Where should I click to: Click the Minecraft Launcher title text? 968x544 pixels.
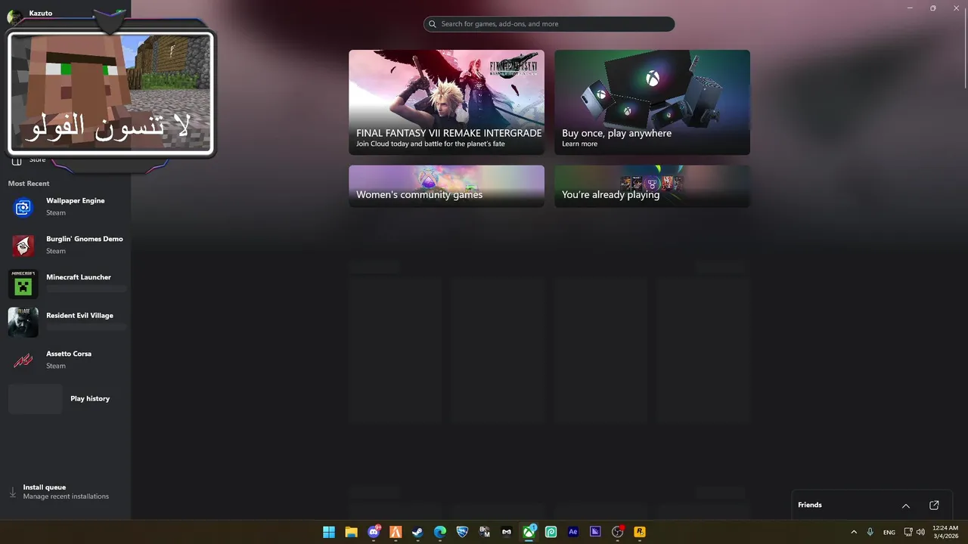tap(79, 277)
